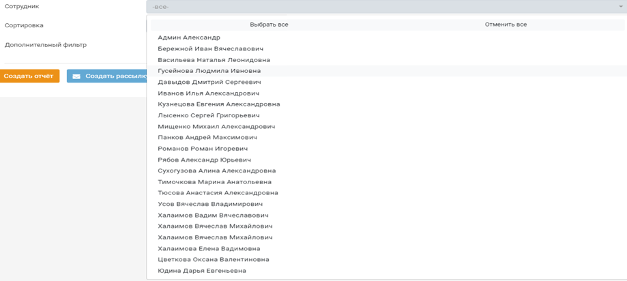Select Кузнецова Евгения Александровна
Viewport: 627px width, 281px height.
pos(386,104)
